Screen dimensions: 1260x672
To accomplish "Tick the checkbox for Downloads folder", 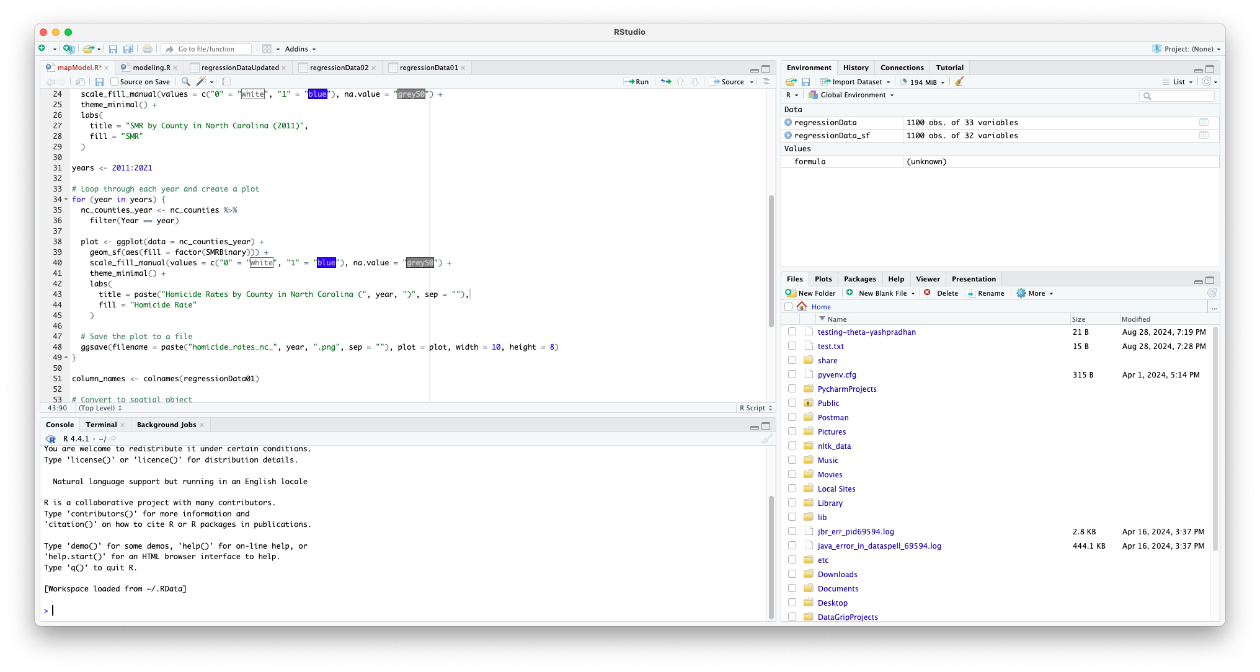I will (x=792, y=574).
